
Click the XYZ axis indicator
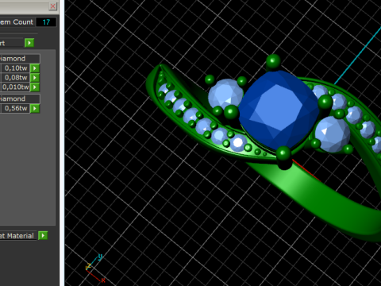click(x=94, y=268)
